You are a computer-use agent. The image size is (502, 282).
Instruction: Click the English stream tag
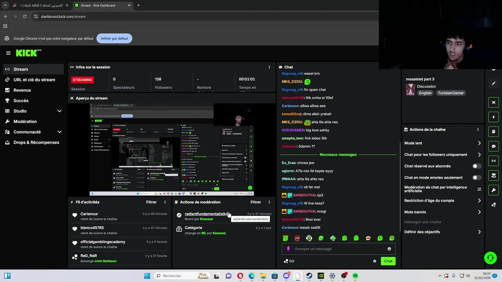425,93
